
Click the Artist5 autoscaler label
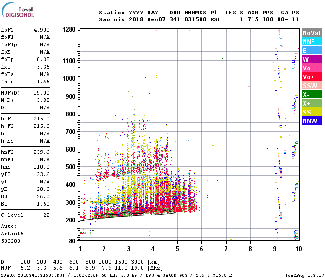(x=12, y=234)
